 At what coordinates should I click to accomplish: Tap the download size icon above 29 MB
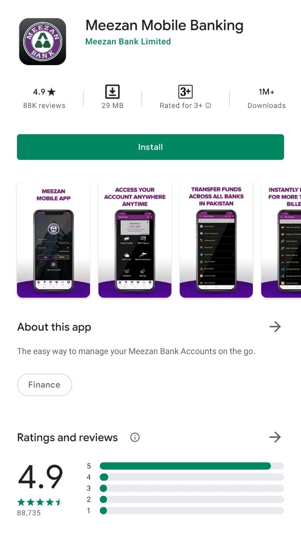pyautogui.click(x=112, y=92)
